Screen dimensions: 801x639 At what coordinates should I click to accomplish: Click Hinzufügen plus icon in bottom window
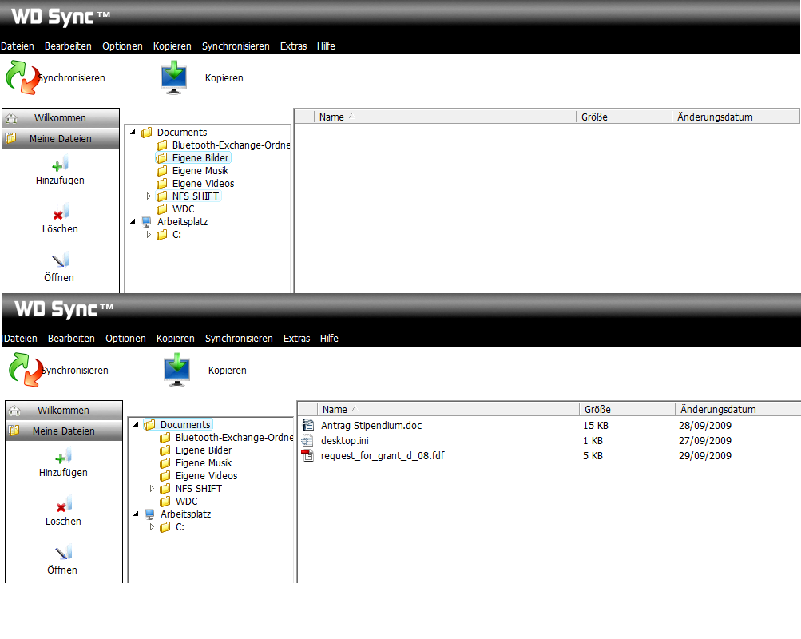pos(63,456)
